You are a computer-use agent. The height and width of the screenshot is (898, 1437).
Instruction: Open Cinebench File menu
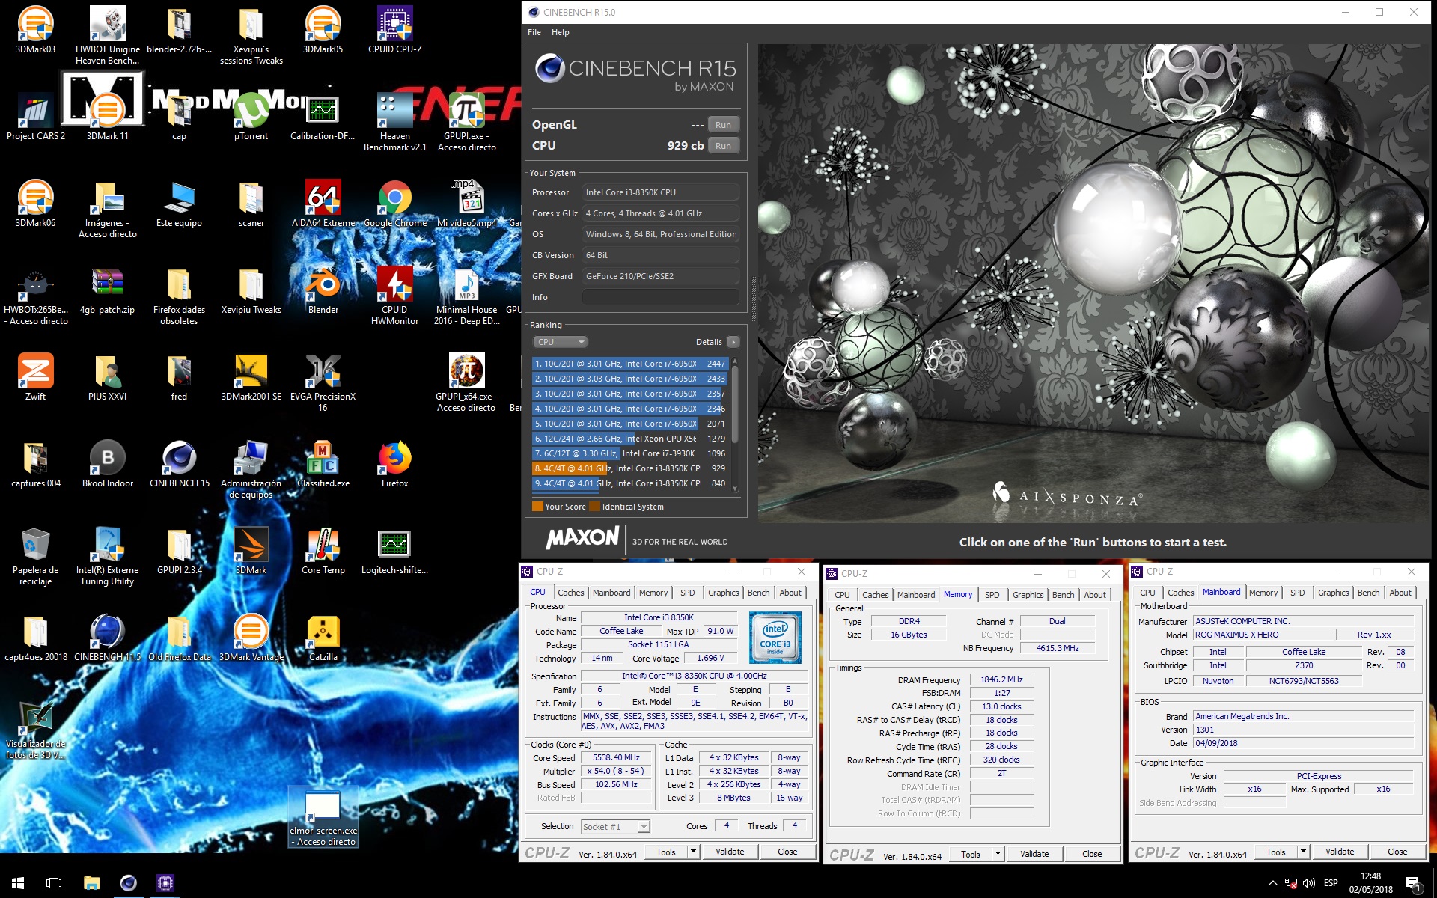pyautogui.click(x=534, y=32)
